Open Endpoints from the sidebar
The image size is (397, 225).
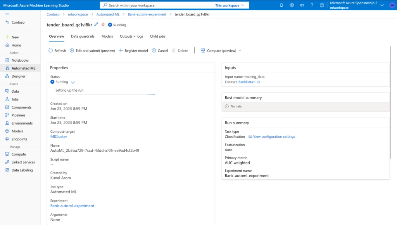point(18,139)
